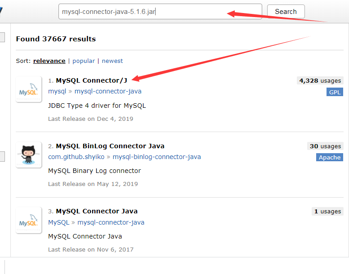Open the mysql group link in first result
The height and width of the screenshot is (274, 349).
pyautogui.click(x=57, y=91)
